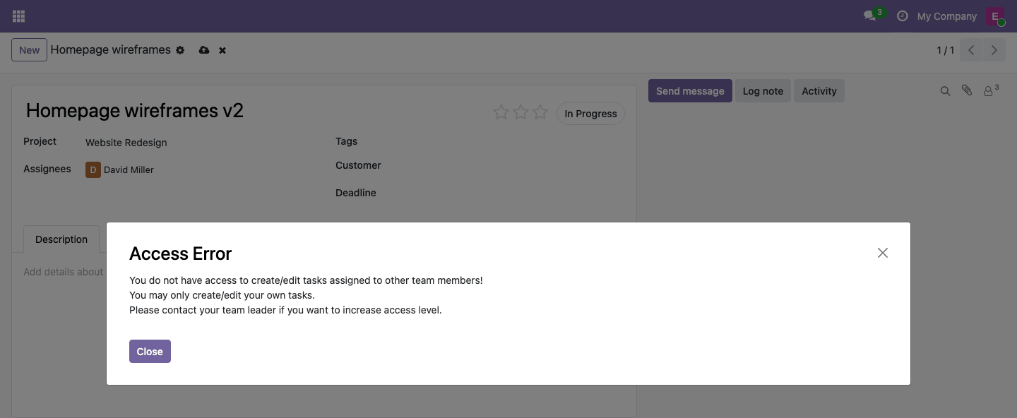Set priority to the third star

(540, 112)
